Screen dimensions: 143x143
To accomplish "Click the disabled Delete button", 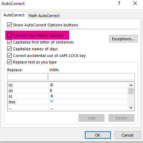I will tap(121, 118).
